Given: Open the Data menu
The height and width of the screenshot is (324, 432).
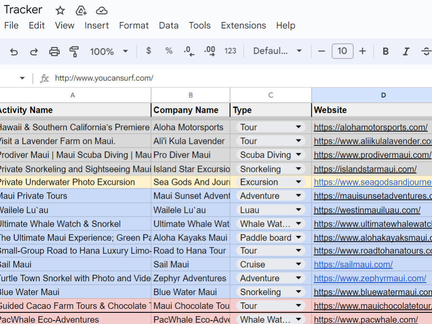Looking at the screenshot, I should click(168, 25).
